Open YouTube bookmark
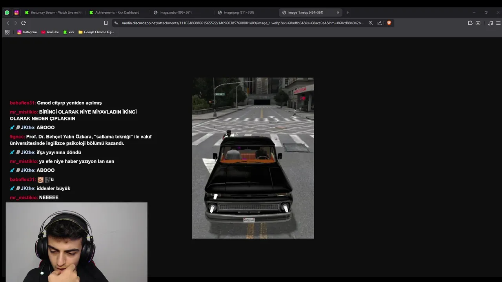Viewport: 502px width, 282px height. (50, 32)
